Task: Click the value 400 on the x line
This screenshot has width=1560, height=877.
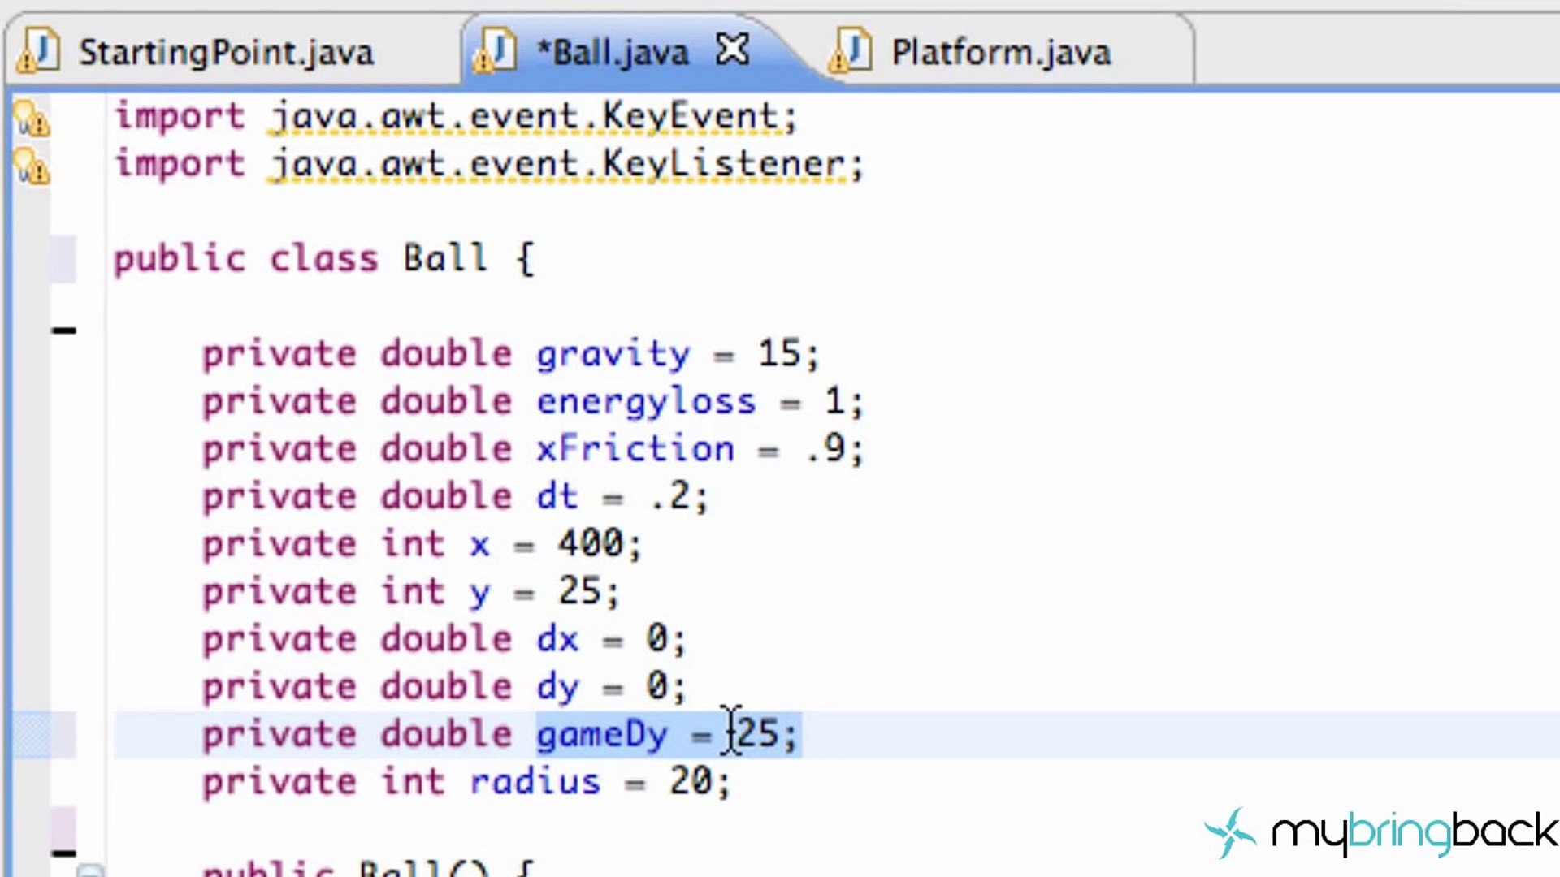Action: (x=591, y=543)
